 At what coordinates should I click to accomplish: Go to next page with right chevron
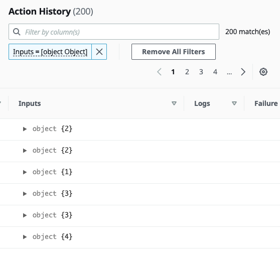pos(243,72)
